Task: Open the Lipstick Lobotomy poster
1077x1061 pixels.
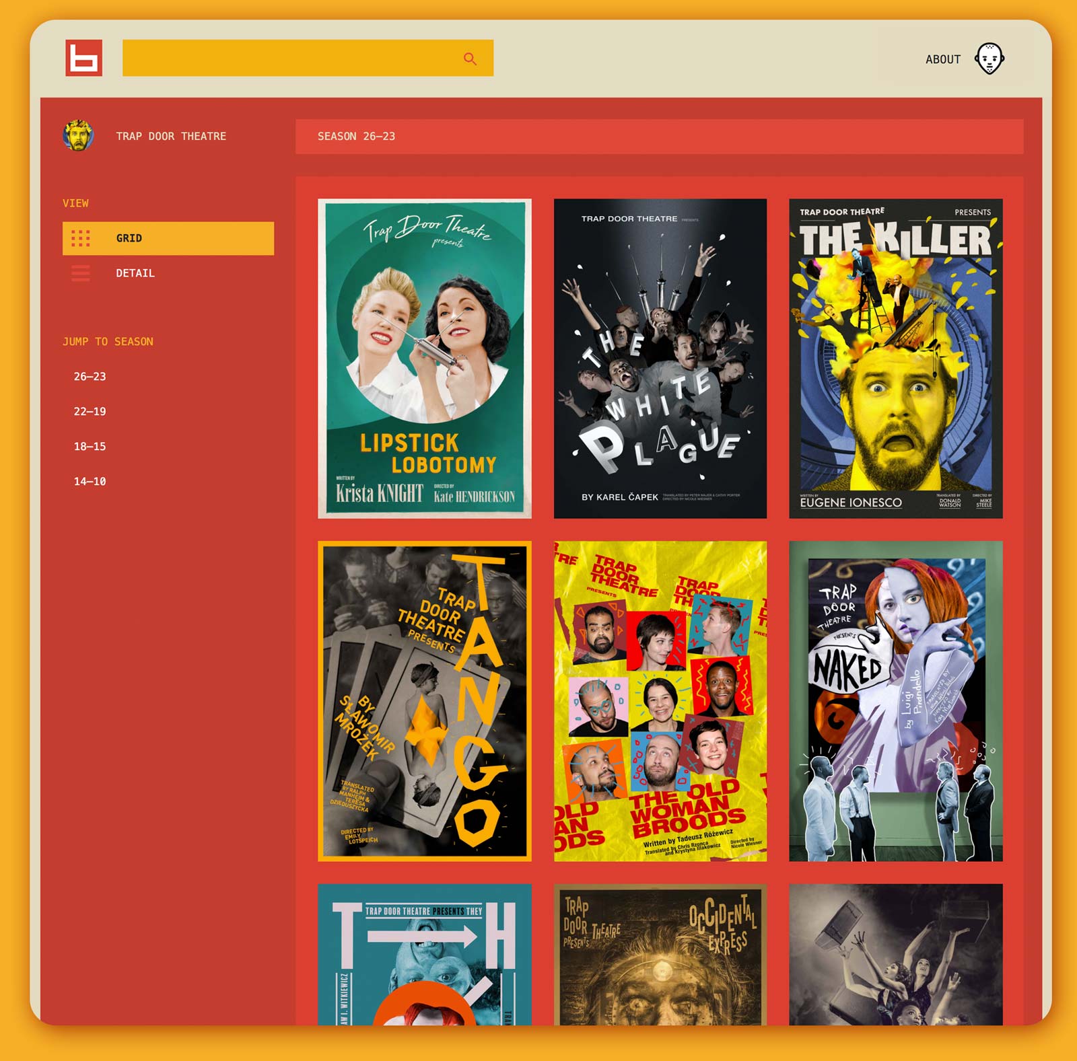Action: 425,359
